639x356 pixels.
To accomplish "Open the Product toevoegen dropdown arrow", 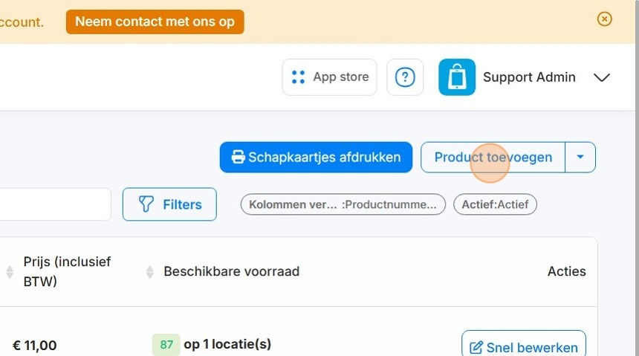I will coord(580,157).
